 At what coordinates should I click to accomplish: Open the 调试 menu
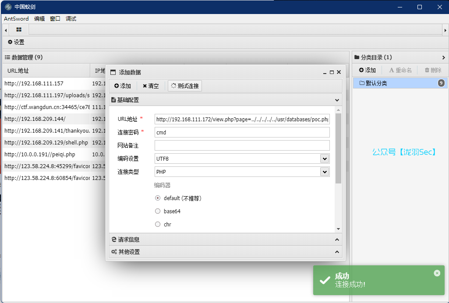click(71, 19)
